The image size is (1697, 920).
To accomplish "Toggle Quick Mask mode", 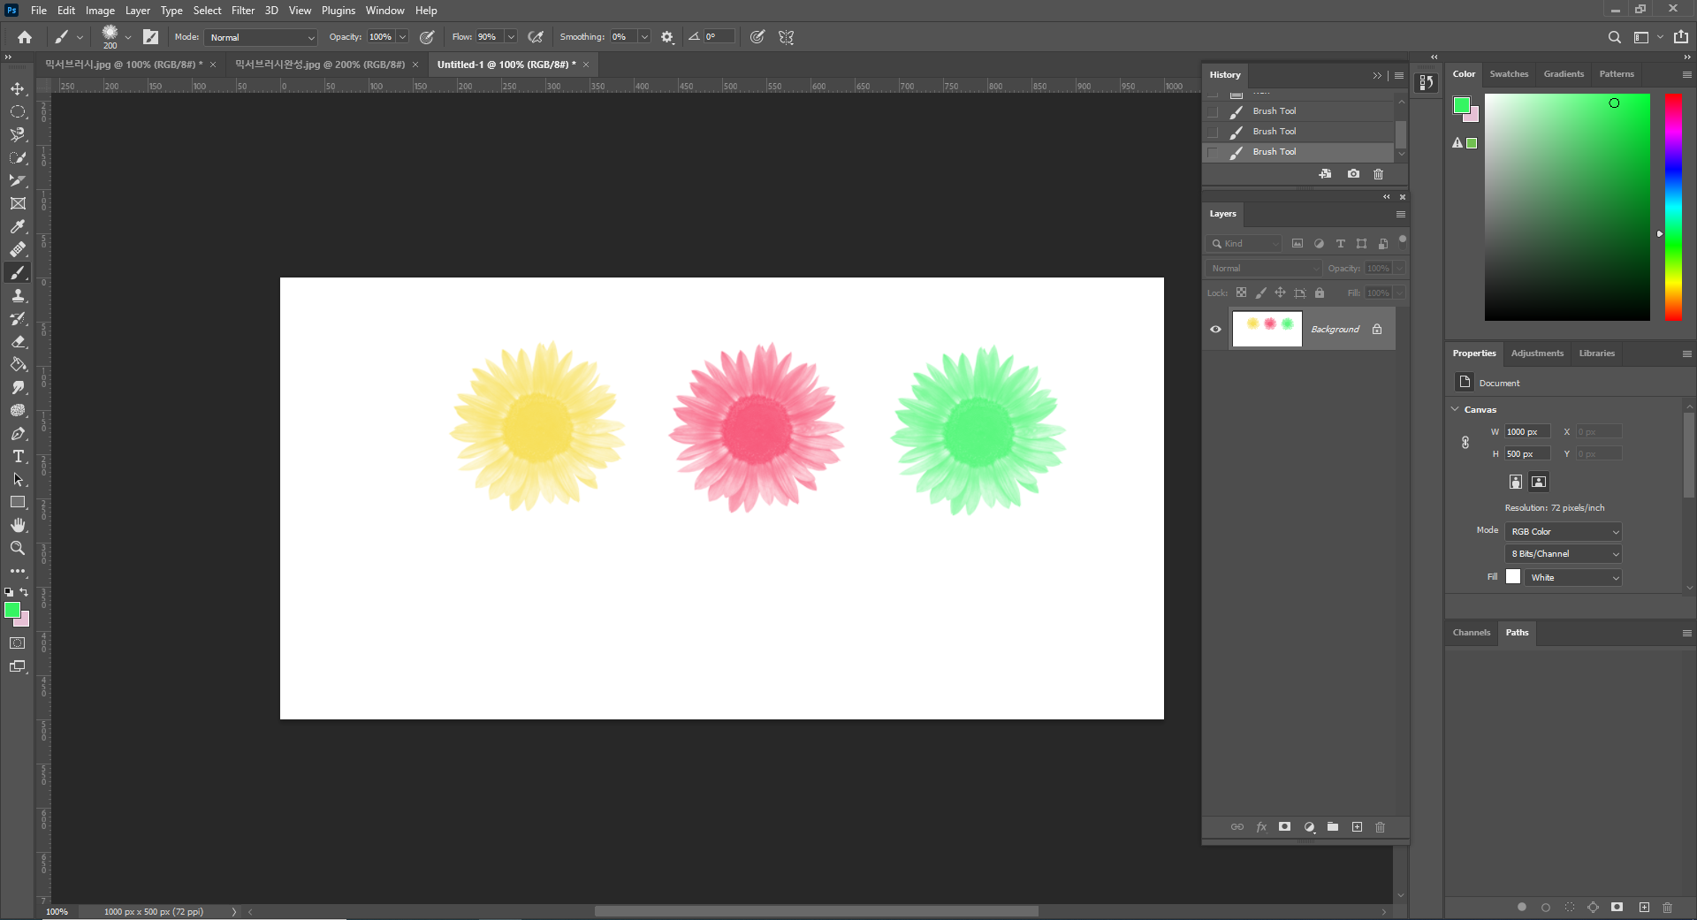I will [18, 643].
